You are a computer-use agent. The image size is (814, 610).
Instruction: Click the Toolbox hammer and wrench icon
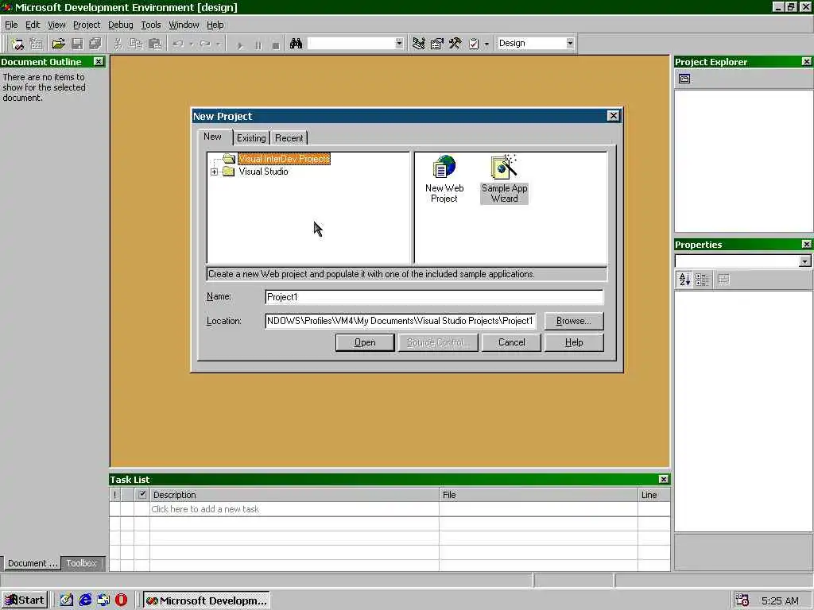point(455,44)
